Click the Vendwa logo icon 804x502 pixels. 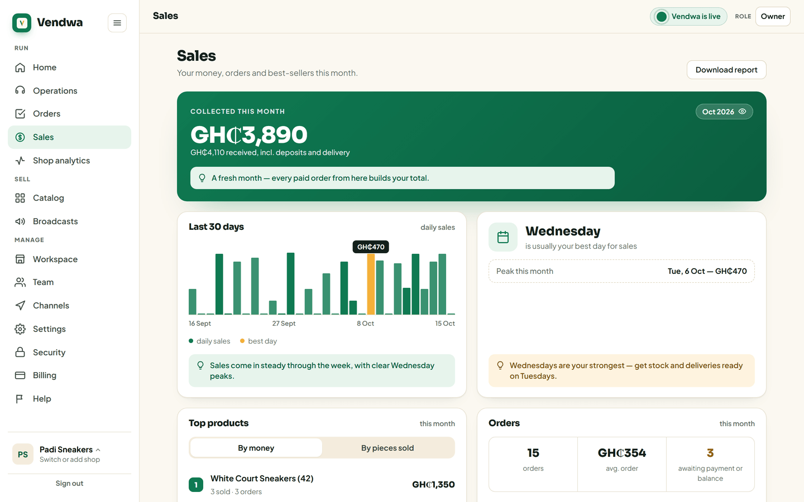click(x=22, y=23)
